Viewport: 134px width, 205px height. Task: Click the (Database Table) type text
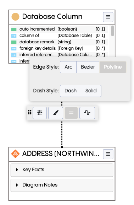coord(75,36)
